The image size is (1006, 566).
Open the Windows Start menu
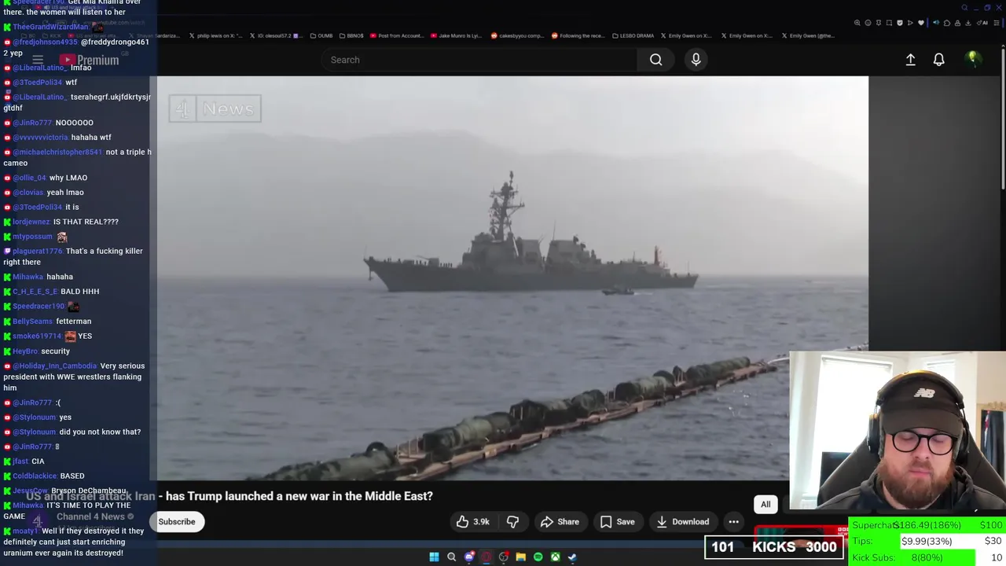[x=434, y=557]
